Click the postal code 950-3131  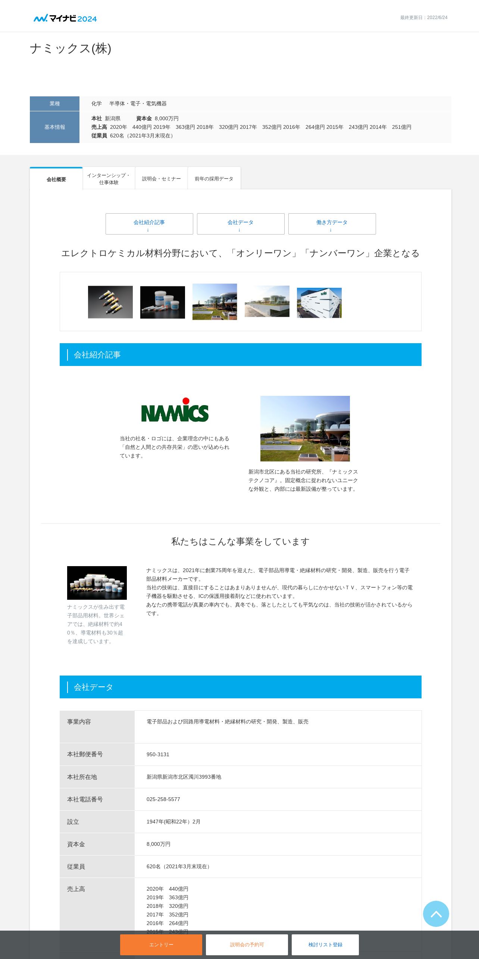(x=158, y=754)
